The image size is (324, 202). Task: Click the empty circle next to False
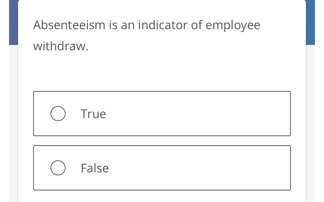pyautogui.click(x=58, y=168)
